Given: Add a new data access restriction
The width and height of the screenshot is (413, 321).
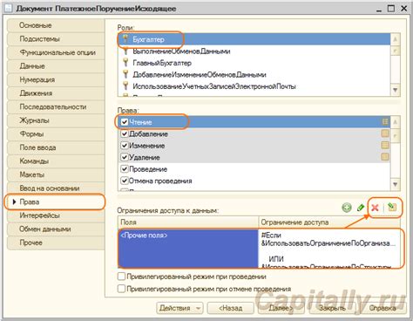Looking at the screenshot, I should tap(347, 208).
